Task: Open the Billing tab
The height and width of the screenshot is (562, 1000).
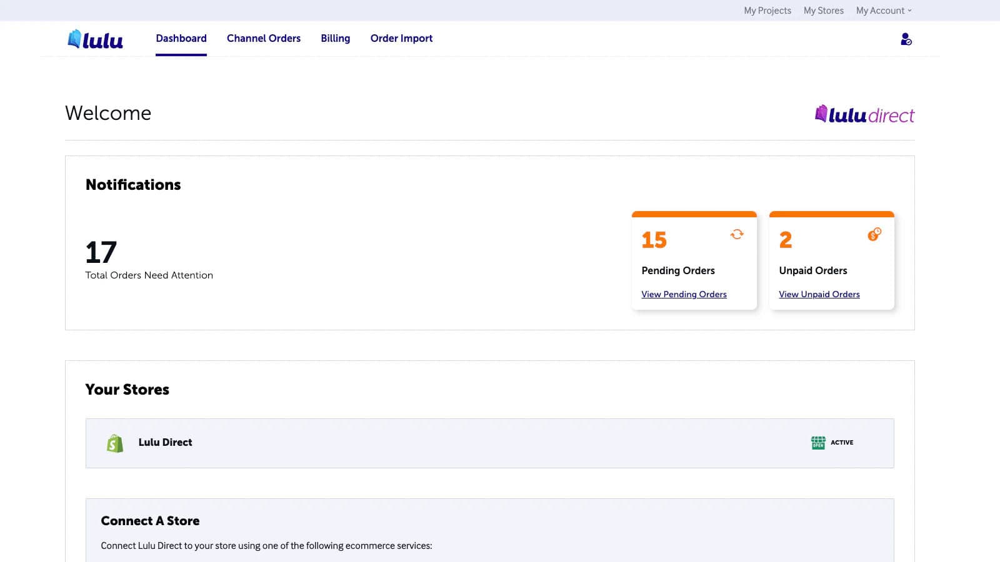Action: tap(336, 39)
